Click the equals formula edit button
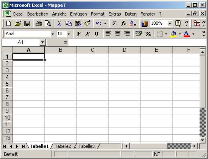The image size is (208, 159). [x=65, y=43]
